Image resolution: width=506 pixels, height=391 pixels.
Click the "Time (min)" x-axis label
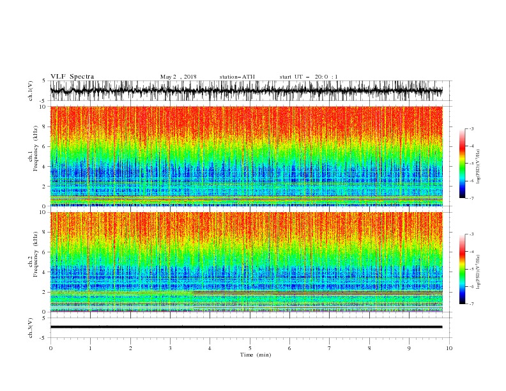(x=256, y=355)
